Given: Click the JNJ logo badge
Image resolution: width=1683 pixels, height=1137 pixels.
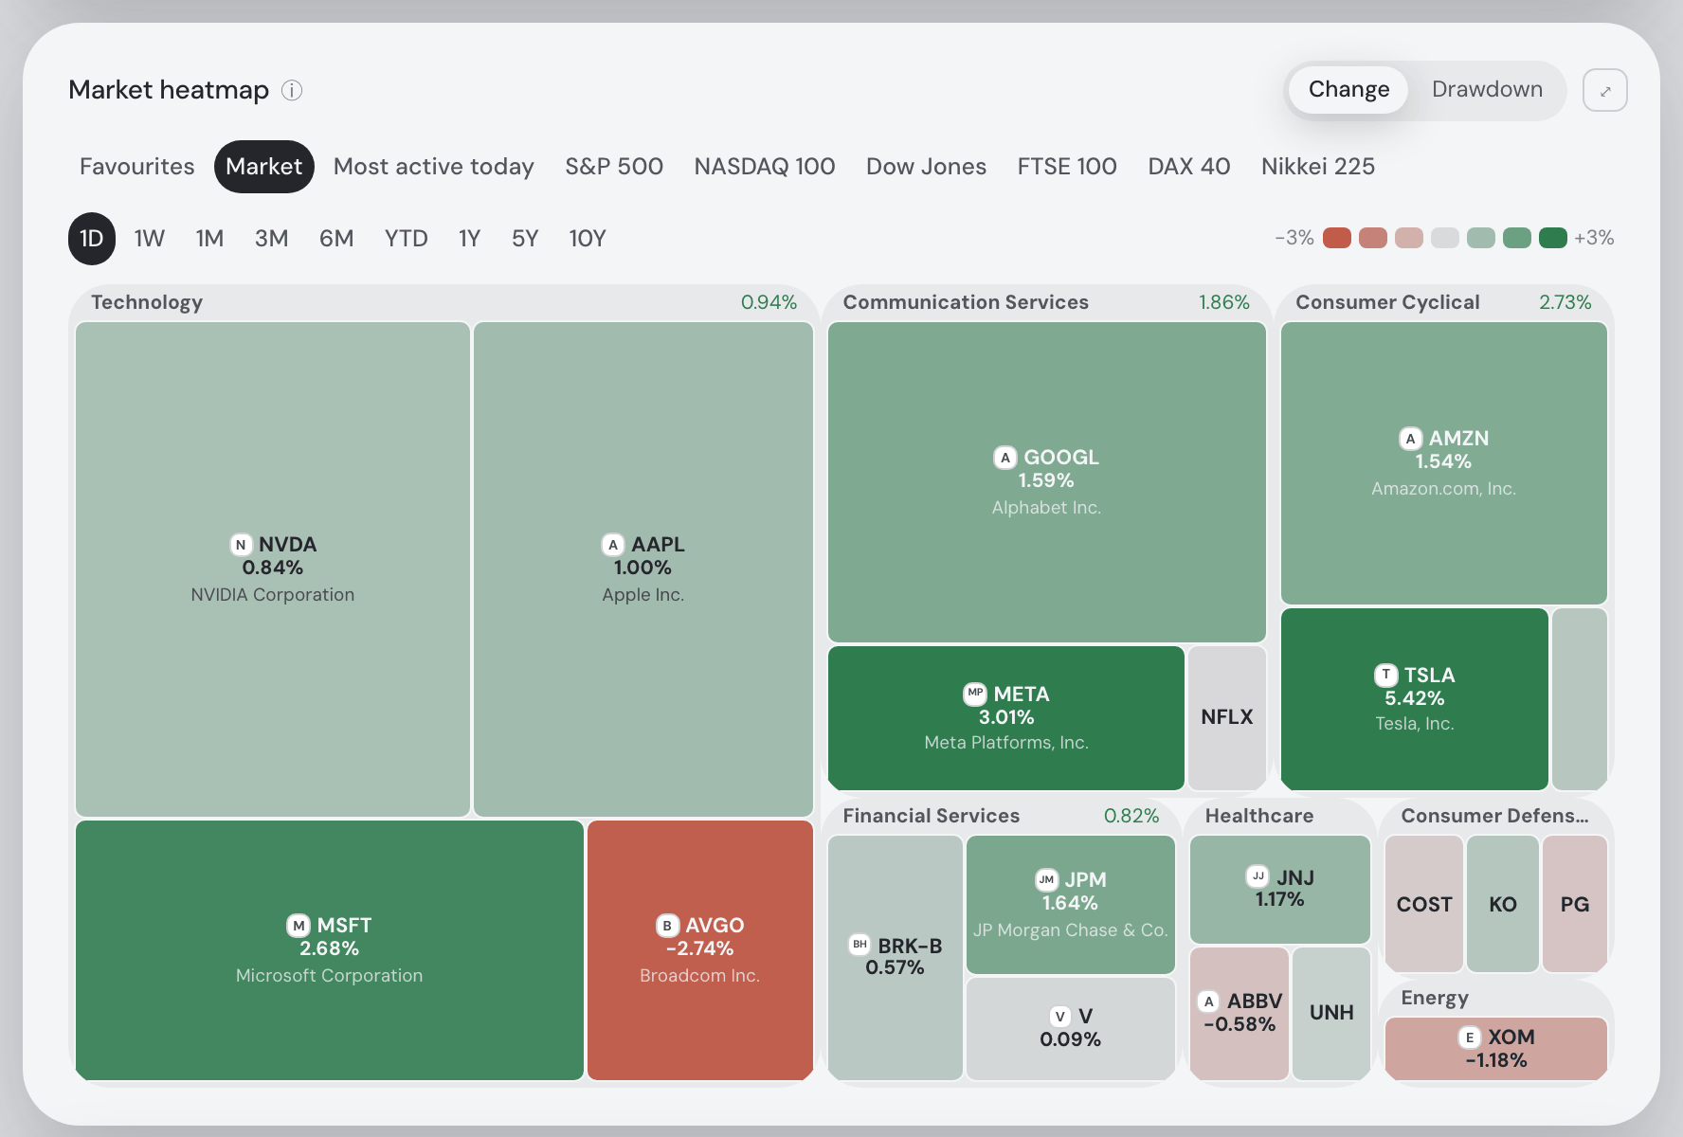Looking at the screenshot, I should point(1258,876).
